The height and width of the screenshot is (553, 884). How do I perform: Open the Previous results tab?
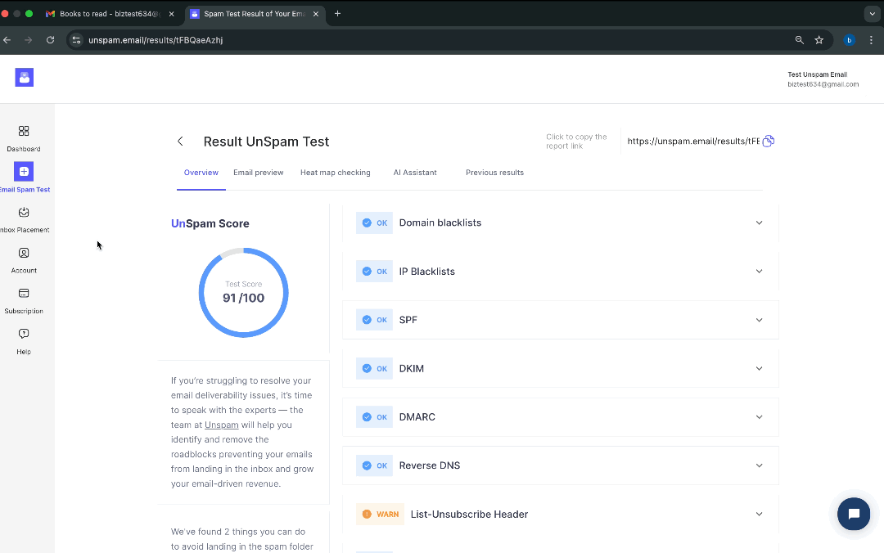click(494, 173)
